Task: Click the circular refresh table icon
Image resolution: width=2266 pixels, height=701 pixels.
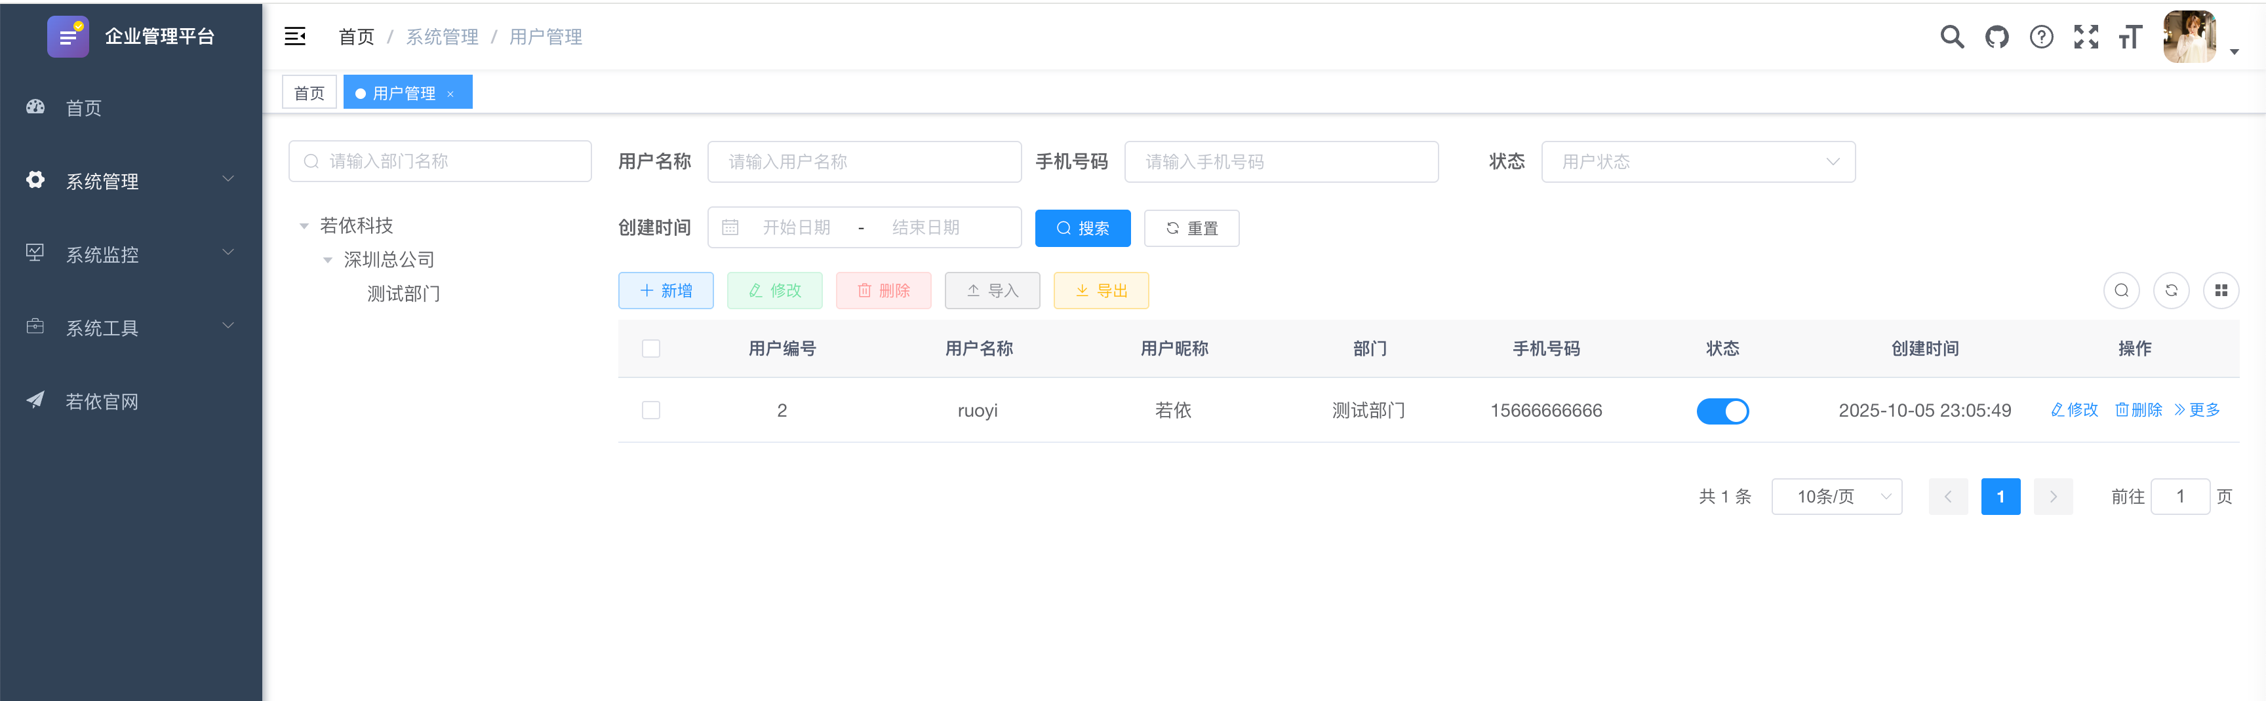Action: click(2170, 291)
